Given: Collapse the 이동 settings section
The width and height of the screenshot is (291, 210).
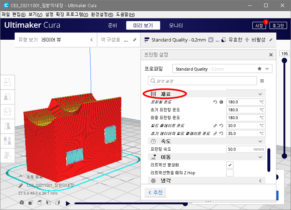Looking at the screenshot, I should (260, 157).
